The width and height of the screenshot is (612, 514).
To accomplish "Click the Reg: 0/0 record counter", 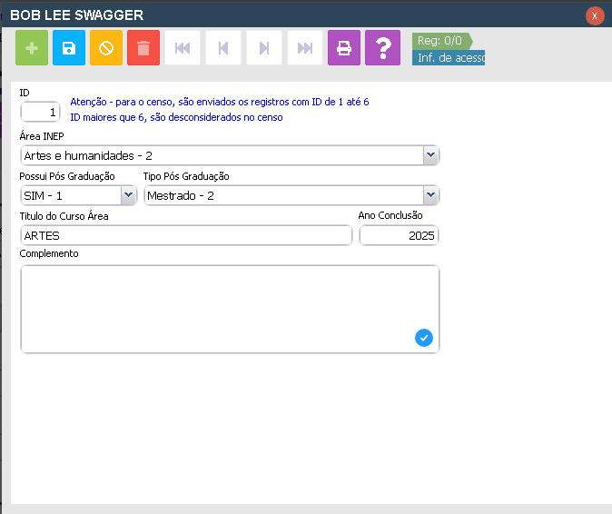I will coord(440,41).
